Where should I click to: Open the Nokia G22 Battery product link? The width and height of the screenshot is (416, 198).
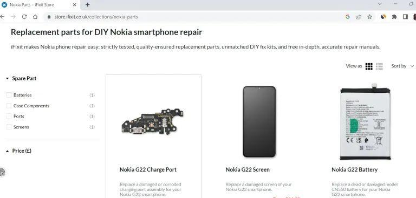pyautogui.click(x=354, y=170)
